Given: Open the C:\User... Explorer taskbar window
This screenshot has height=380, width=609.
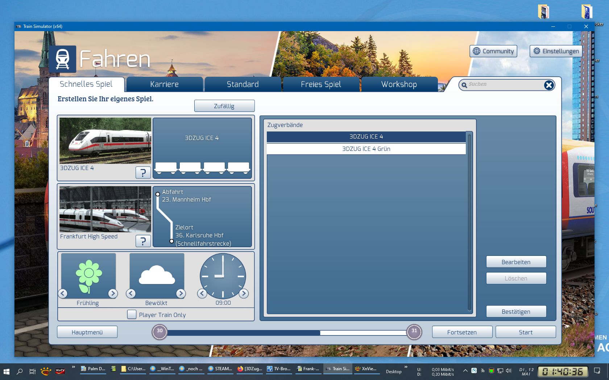Looking at the screenshot, I should [x=133, y=369].
